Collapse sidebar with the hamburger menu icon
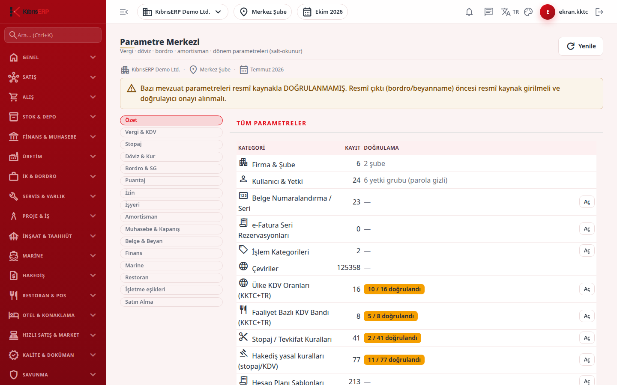617x385 pixels. pos(124,12)
